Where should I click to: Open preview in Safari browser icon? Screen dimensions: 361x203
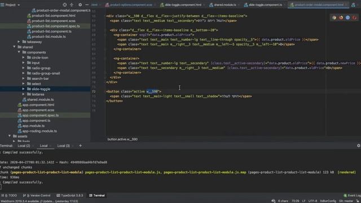tap(347, 17)
